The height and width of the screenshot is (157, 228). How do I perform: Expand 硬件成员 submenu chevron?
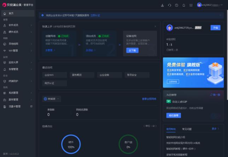[x=31, y=32]
